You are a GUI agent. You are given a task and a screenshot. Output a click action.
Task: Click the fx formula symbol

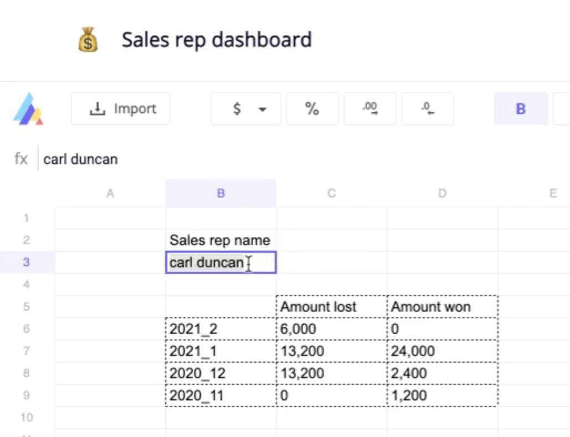pos(21,159)
